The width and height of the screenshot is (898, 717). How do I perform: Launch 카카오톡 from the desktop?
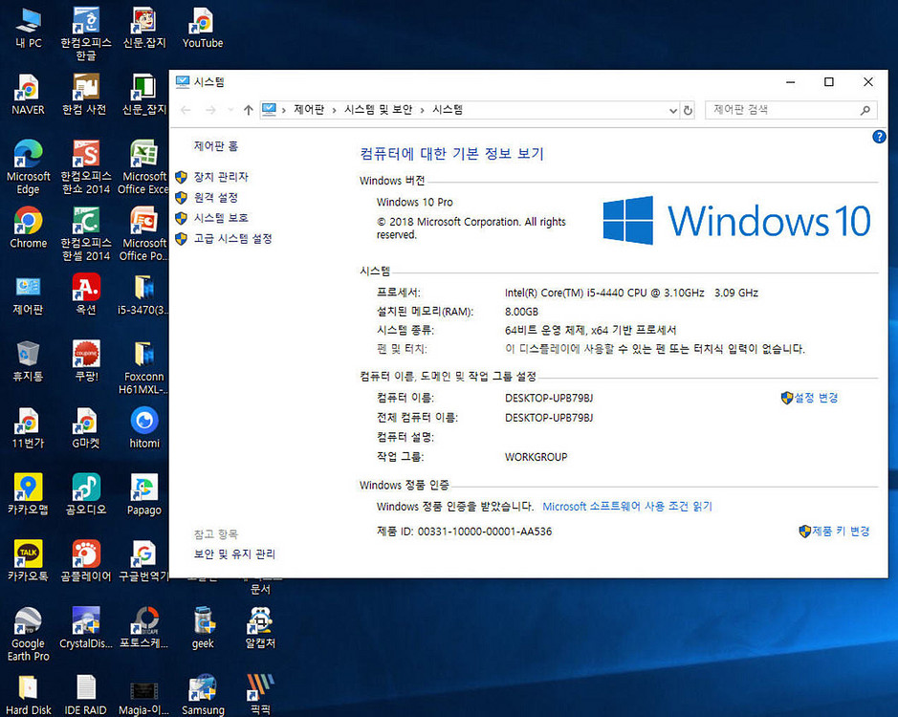pyautogui.click(x=28, y=561)
